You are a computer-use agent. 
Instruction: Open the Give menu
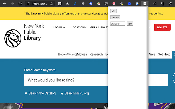[x=152, y=54]
